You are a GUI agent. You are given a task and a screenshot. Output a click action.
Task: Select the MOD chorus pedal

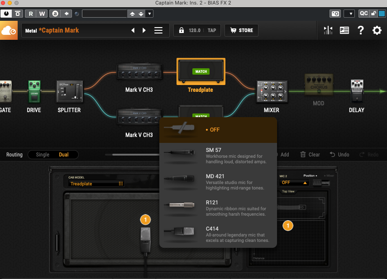tap(319, 84)
